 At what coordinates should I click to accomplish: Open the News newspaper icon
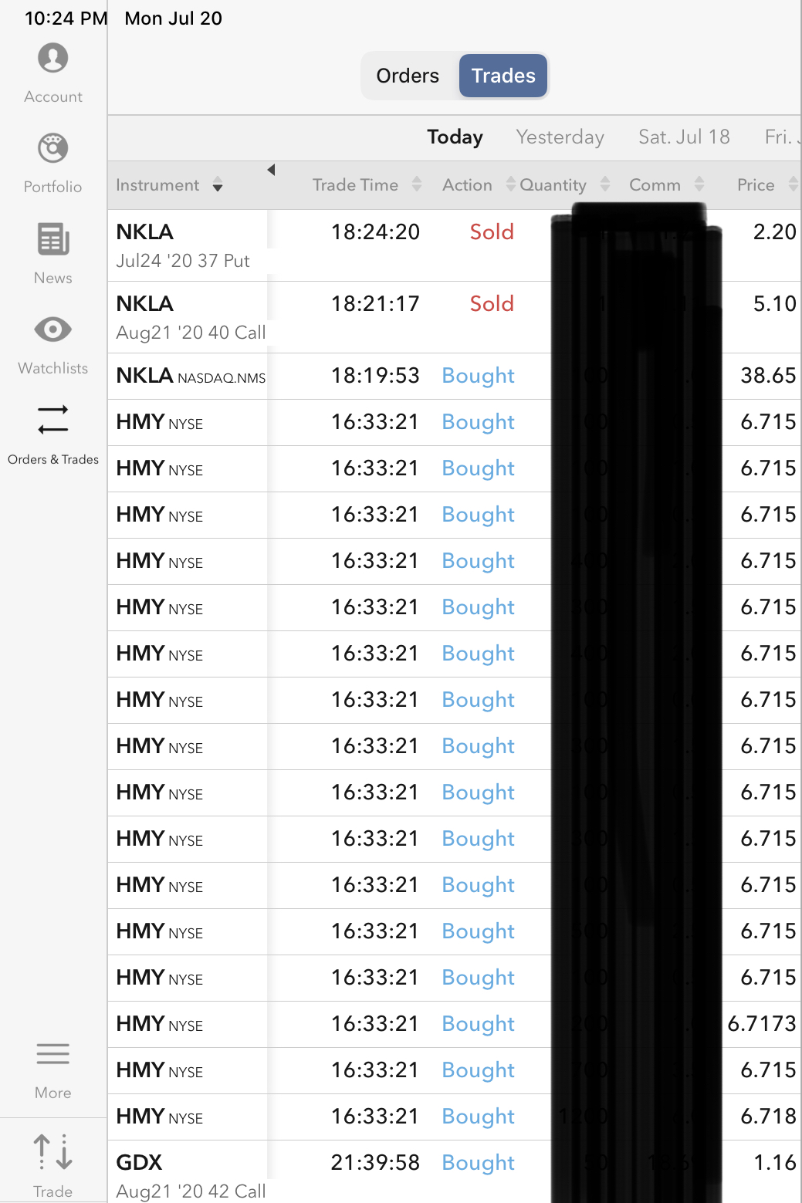tap(52, 240)
